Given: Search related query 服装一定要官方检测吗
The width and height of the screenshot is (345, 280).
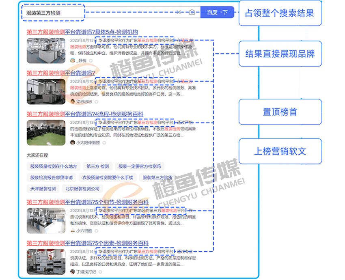Looking at the screenshot, I should pos(140,166).
